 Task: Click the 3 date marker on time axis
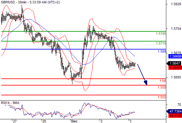point(130,121)
